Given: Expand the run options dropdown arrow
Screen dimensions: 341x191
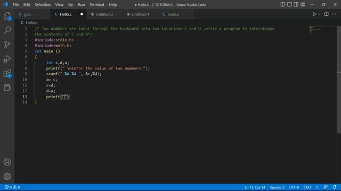Looking at the screenshot, I should pos(319,14).
